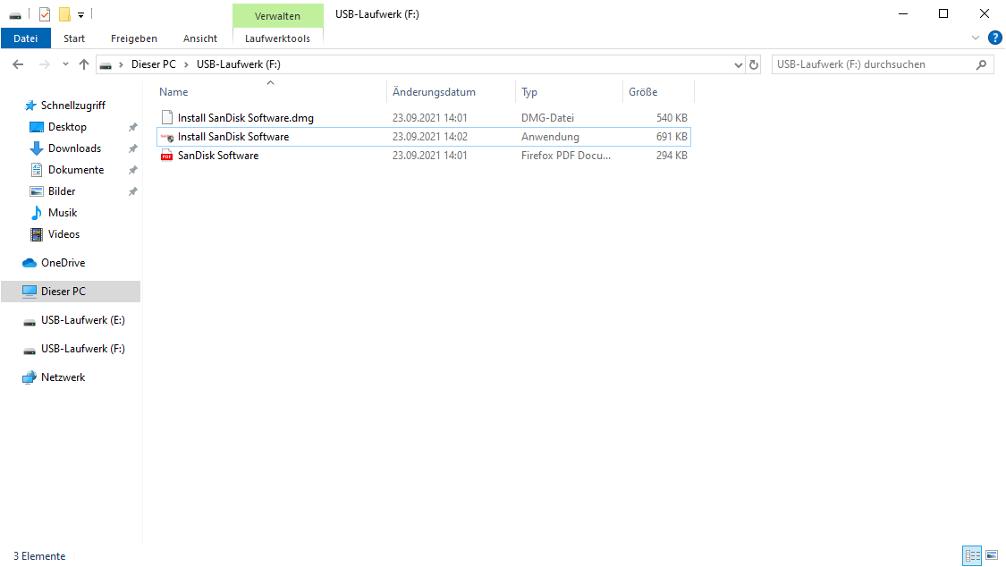This screenshot has height=567, width=1006.
Task: Select the SanDisk Software PDF file
Action: click(x=424, y=156)
